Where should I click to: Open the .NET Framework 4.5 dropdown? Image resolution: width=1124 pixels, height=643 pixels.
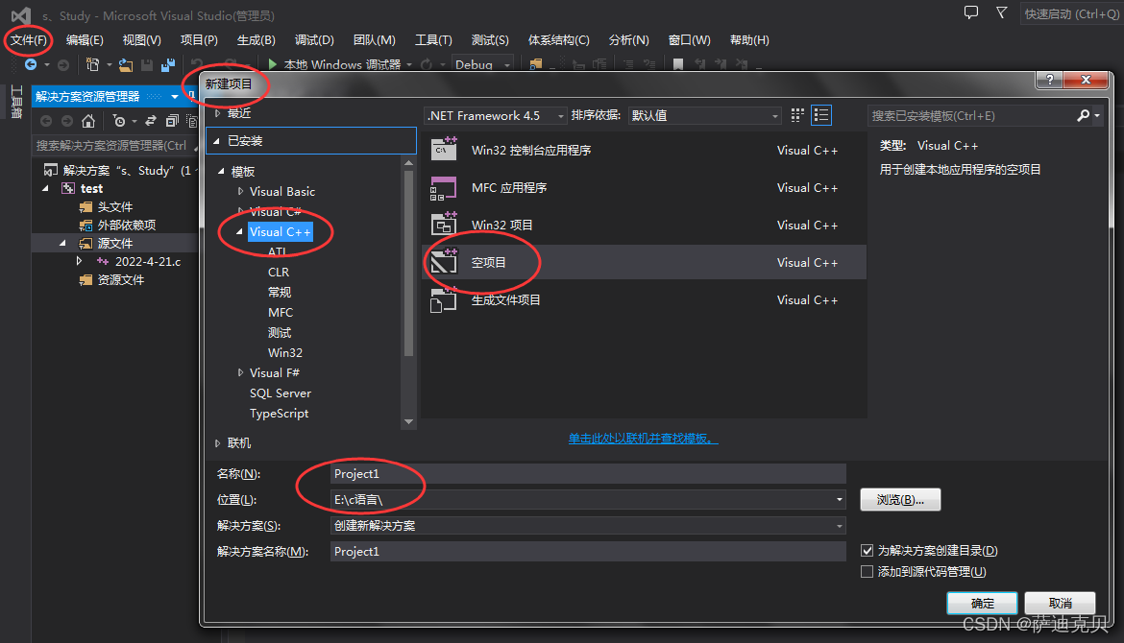[x=496, y=115]
